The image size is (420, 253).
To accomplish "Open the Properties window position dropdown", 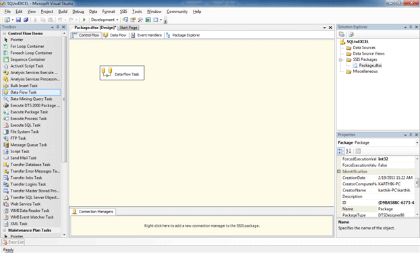I will tap(405, 135).
